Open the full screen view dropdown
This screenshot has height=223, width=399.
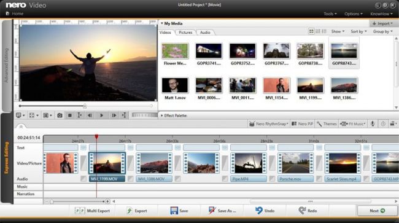pyautogui.click(x=34, y=115)
